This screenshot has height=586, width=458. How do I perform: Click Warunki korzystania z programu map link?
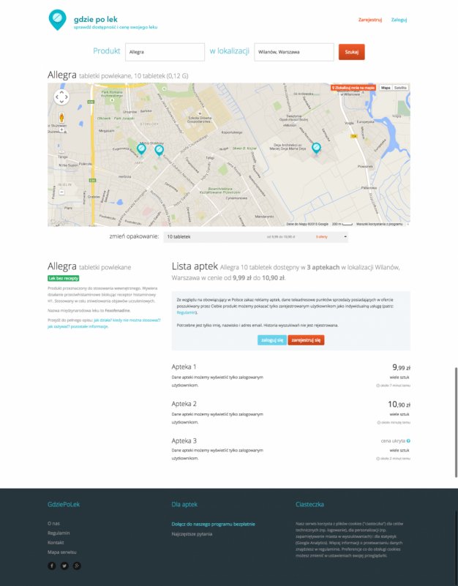click(x=380, y=224)
